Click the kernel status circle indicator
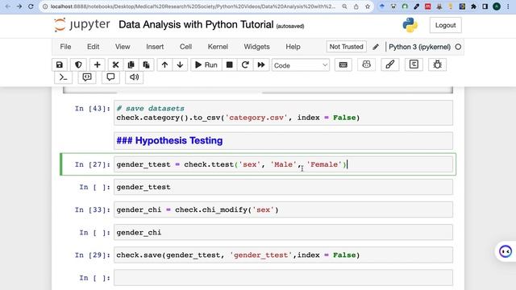The height and width of the screenshot is (290, 516). (458, 47)
